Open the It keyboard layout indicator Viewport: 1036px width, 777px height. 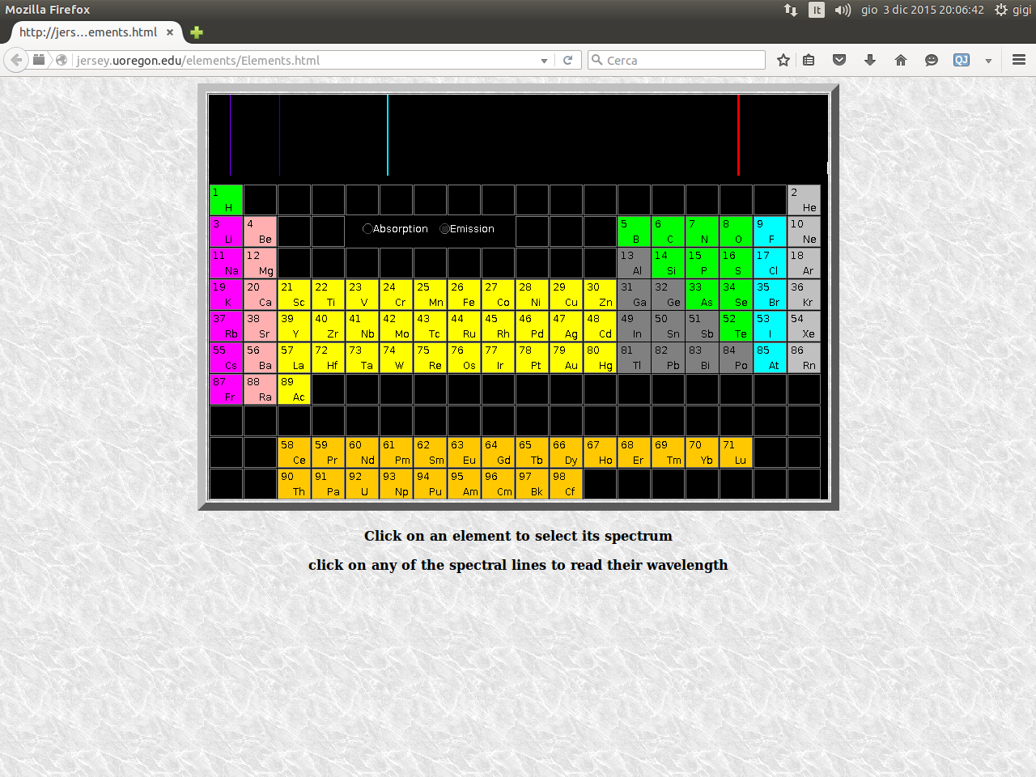click(817, 10)
